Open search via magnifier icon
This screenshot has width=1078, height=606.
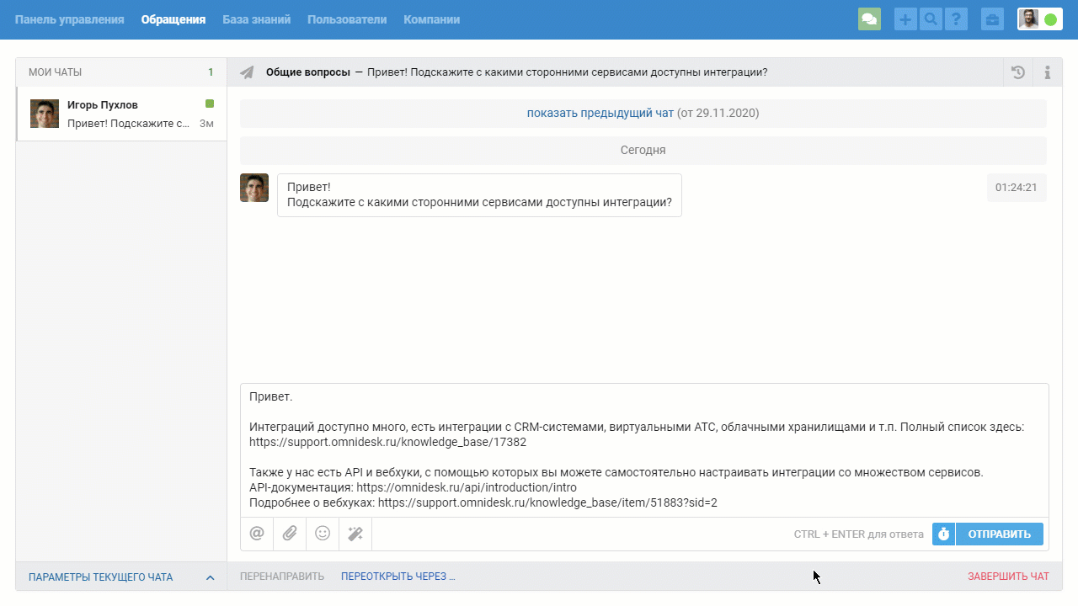click(x=931, y=19)
